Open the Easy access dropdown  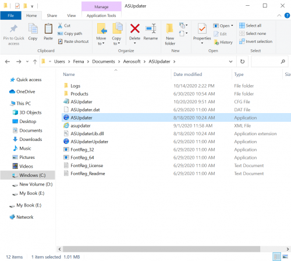183,34
